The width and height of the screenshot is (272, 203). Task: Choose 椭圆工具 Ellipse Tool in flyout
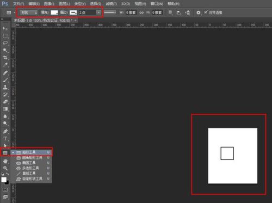31,163
